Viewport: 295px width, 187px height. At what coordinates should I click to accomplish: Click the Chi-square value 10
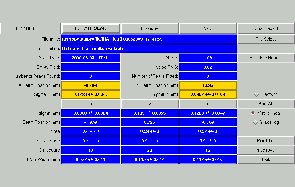pos(91,150)
